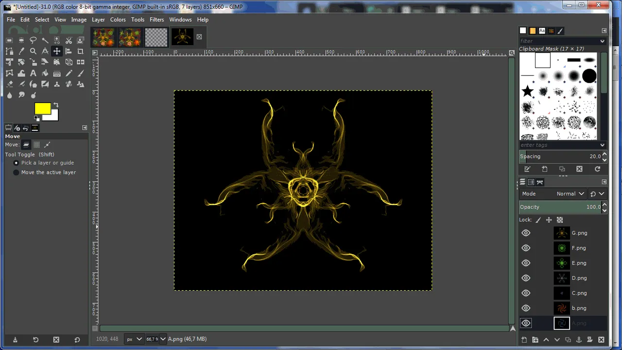
Task: Open the Windows menu
Action: click(x=180, y=19)
